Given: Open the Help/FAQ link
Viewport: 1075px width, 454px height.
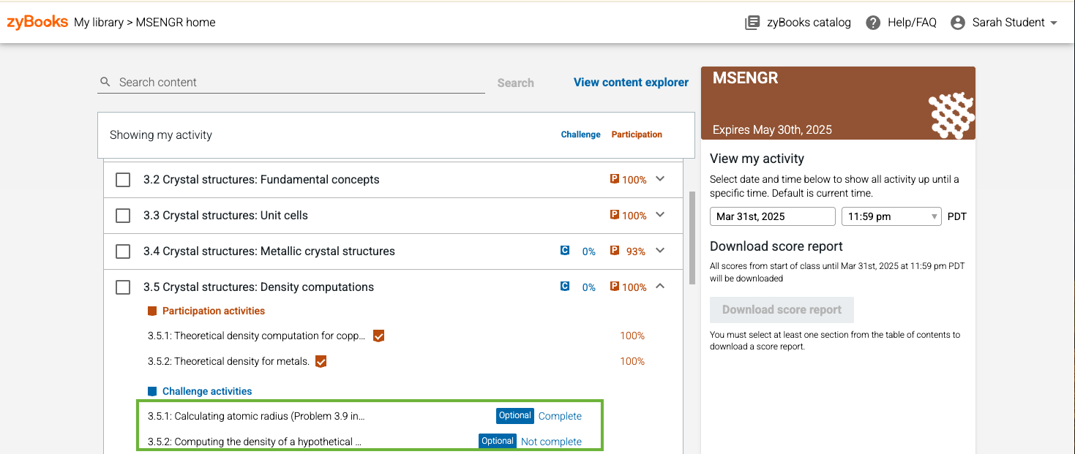Looking at the screenshot, I should tap(912, 23).
